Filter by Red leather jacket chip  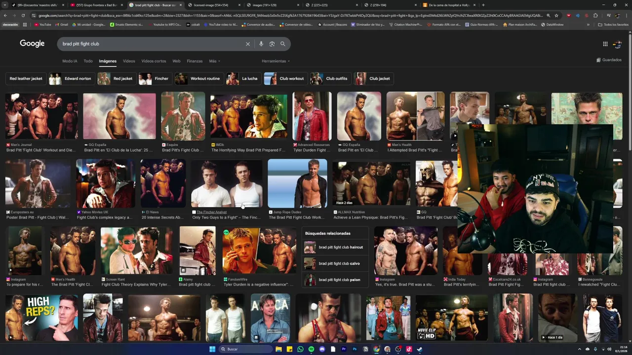pos(26,78)
